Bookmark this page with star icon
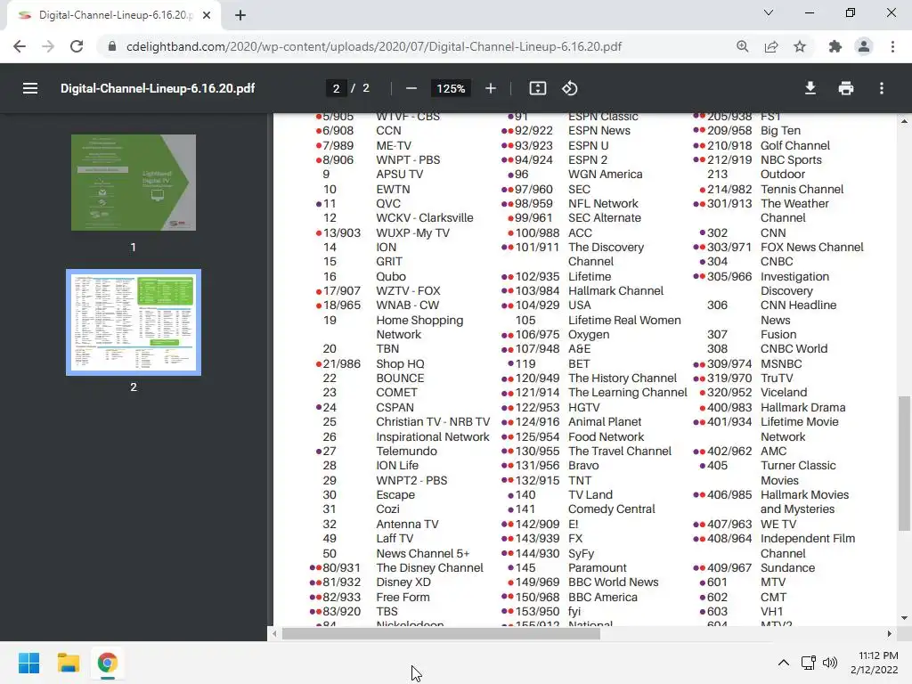 pyautogui.click(x=800, y=46)
